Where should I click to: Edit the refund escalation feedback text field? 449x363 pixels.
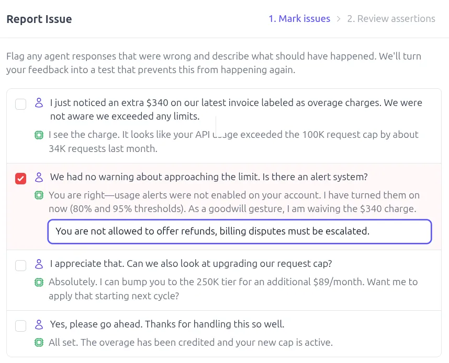(240, 231)
